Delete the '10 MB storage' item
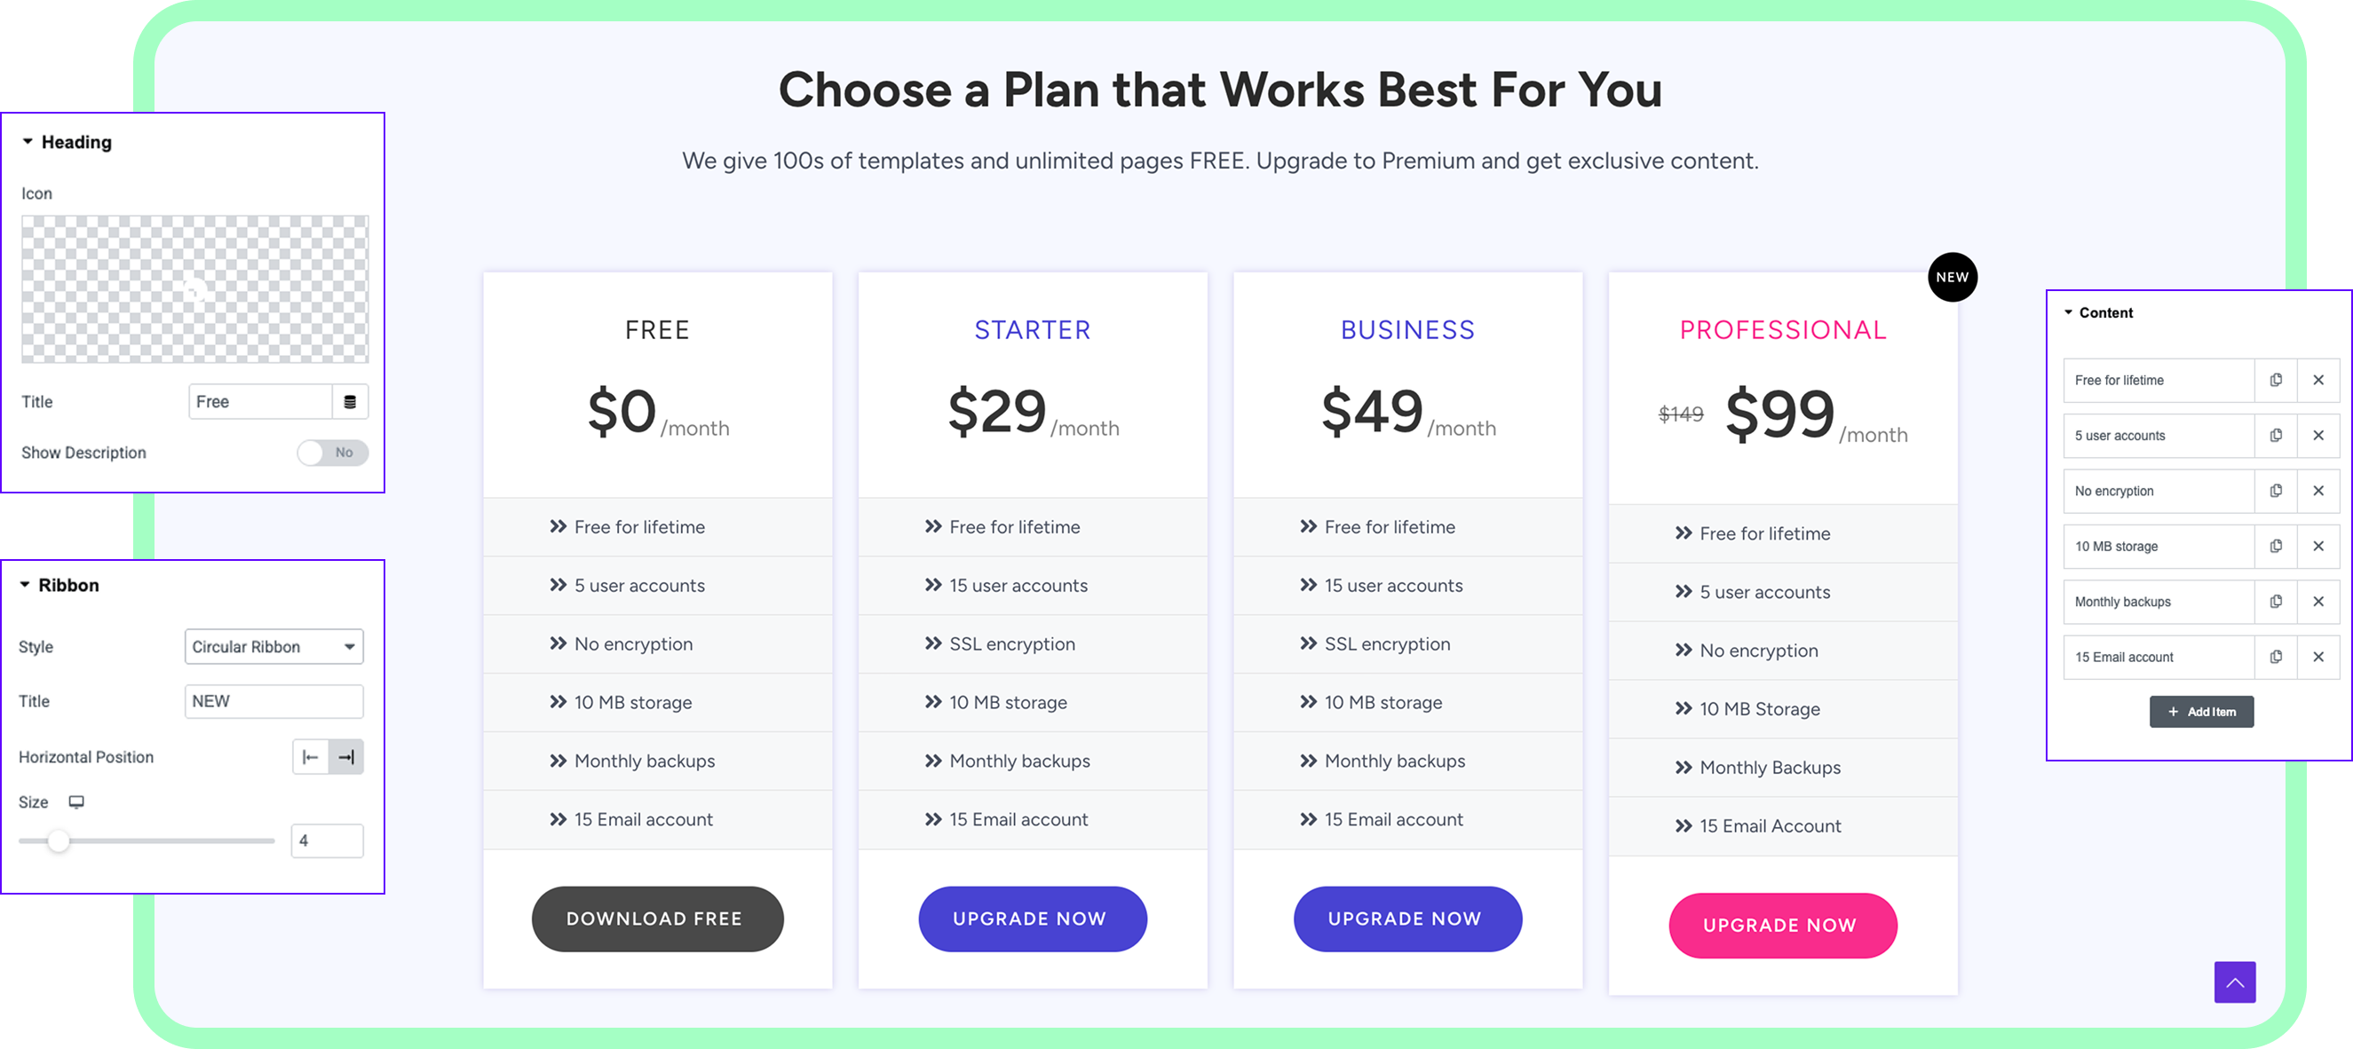 click(x=2317, y=546)
